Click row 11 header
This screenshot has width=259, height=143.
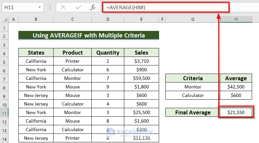(5, 112)
